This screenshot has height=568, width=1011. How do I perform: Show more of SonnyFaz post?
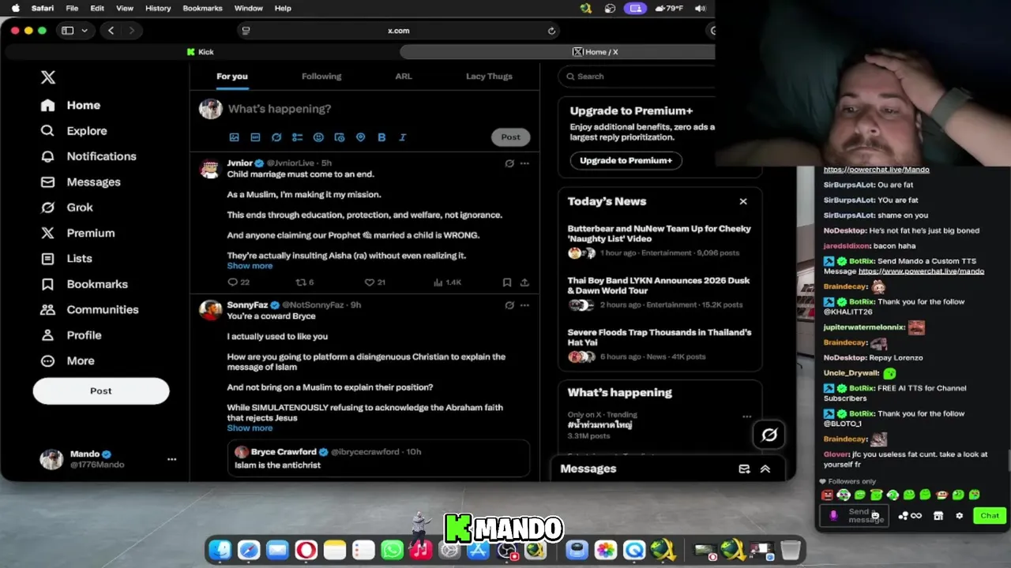[x=250, y=428]
